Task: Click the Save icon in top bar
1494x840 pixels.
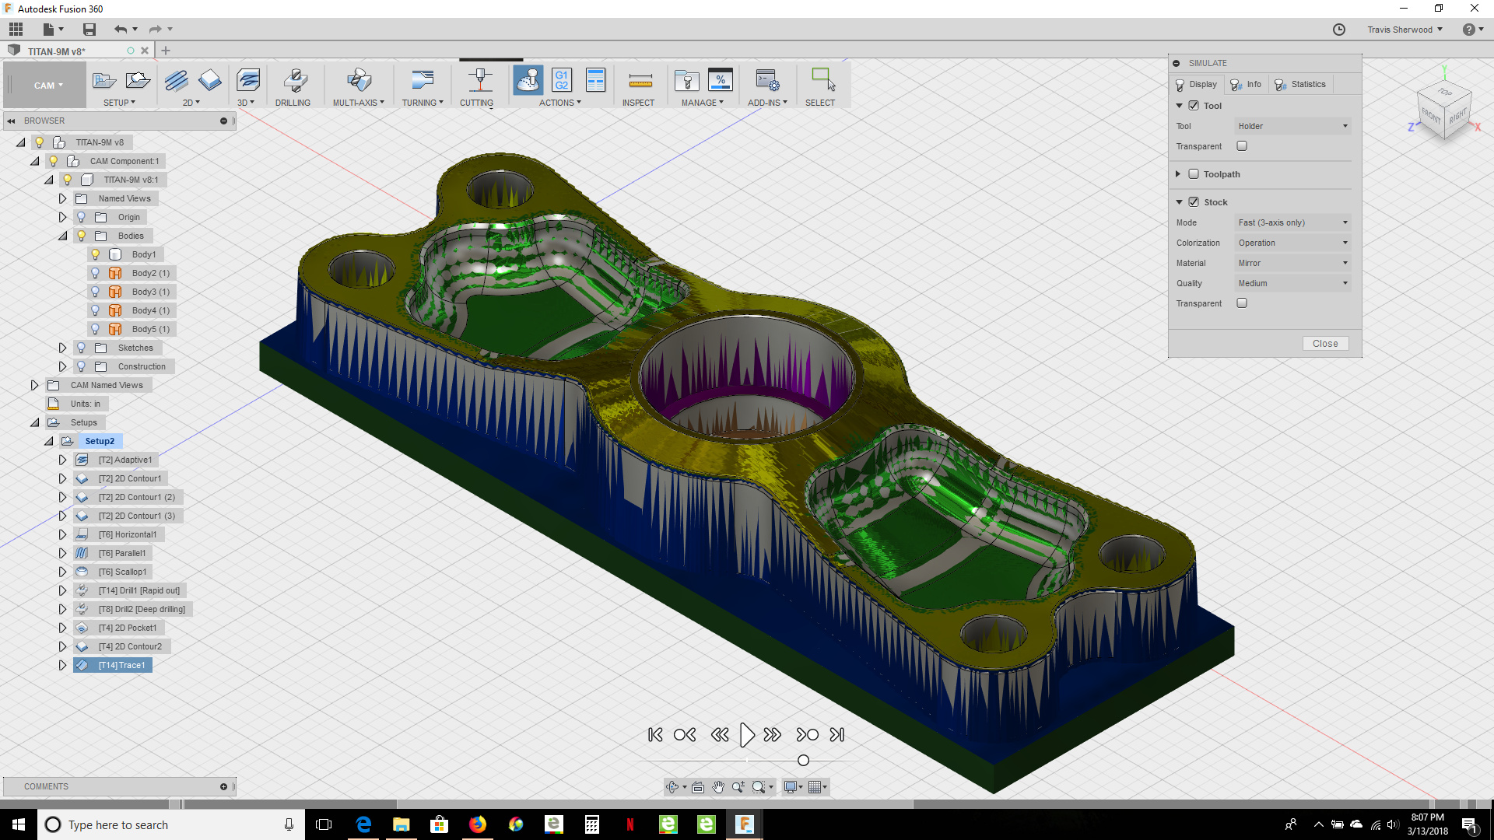Action: 89,30
